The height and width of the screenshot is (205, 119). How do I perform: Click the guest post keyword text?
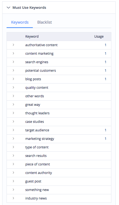(33, 181)
